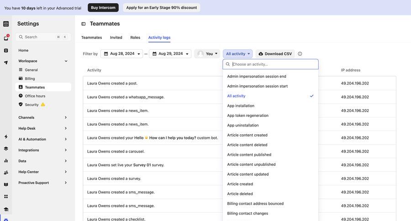Click the calendar icon for Aug 29, 2024
Image resolution: width=411 pixels, height=221 pixels.
[154, 54]
